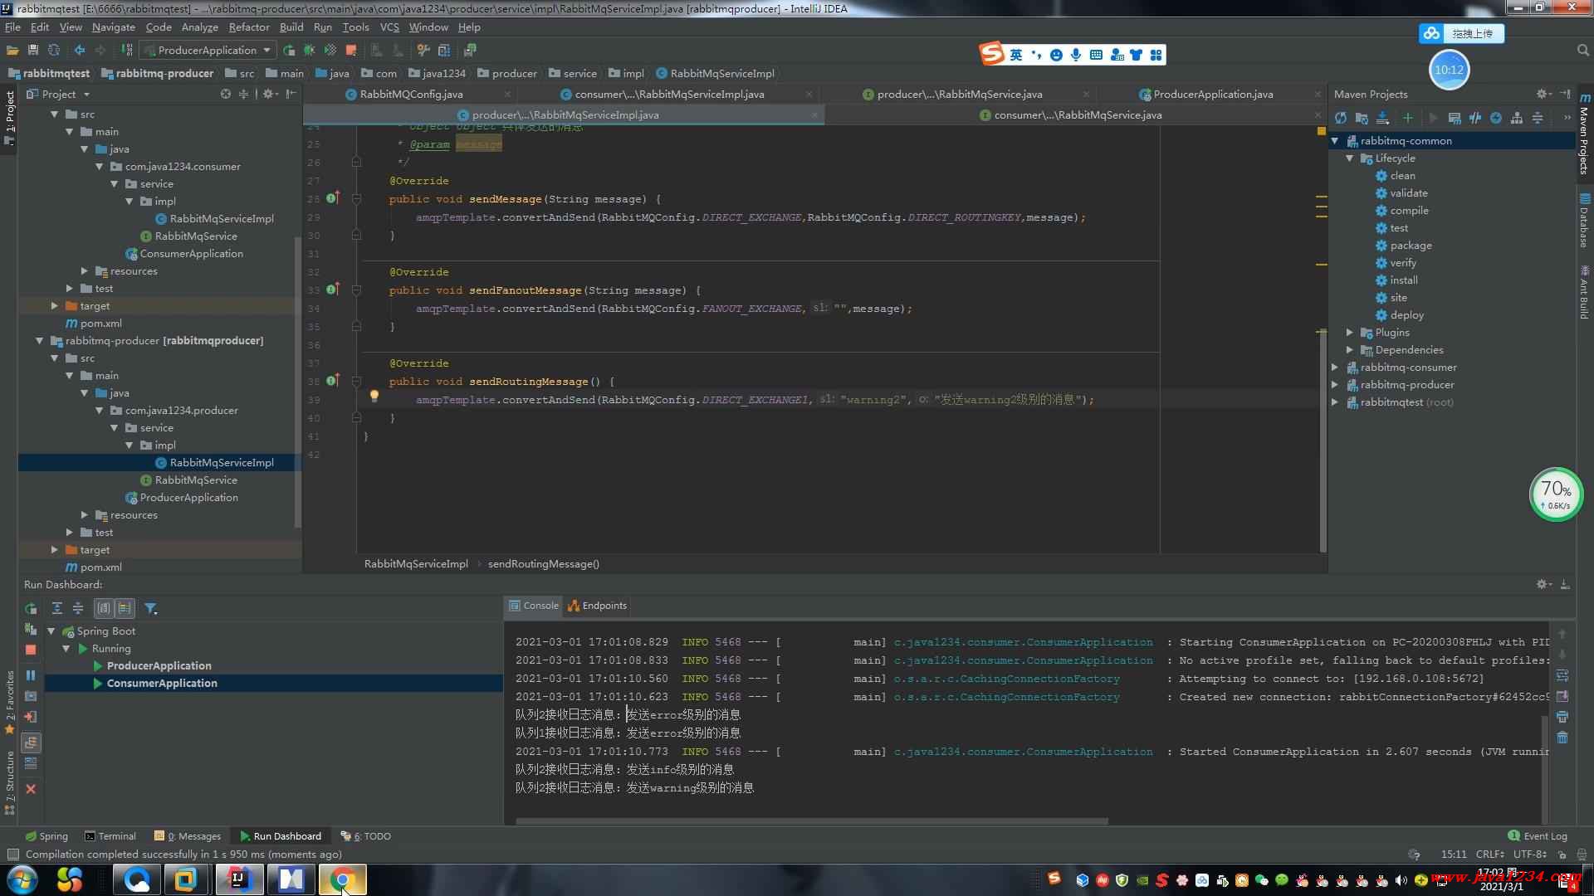Image resolution: width=1594 pixels, height=896 pixels.
Task: Stop the application from the Run Dashboard sidebar
Action: coord(31,650)
